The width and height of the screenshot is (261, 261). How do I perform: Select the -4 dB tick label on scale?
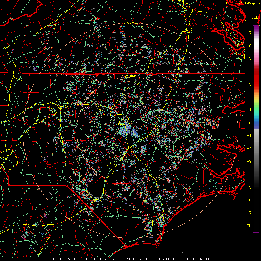pyautogui.click(x=249, y=174)
